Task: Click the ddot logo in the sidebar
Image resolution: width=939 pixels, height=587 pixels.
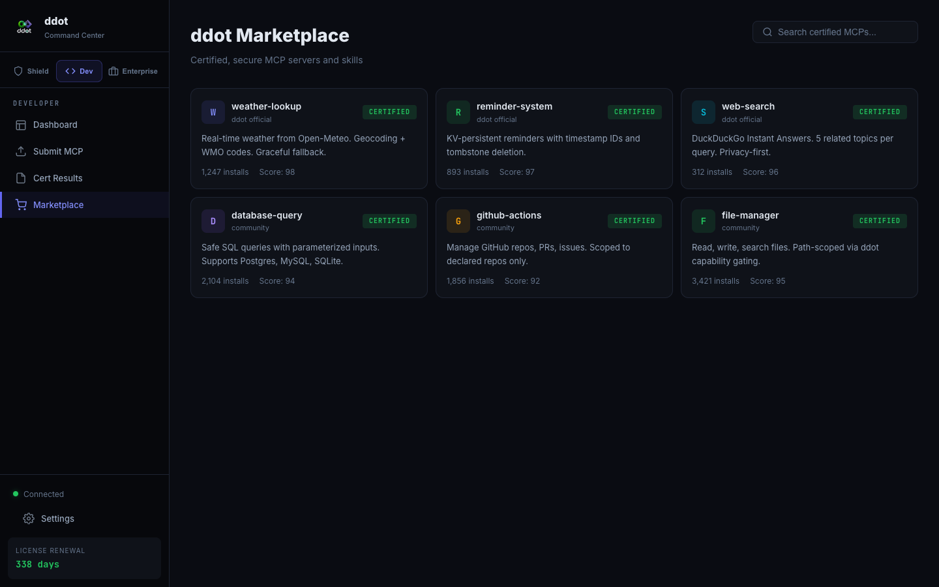Action: (x=24, y=27)
